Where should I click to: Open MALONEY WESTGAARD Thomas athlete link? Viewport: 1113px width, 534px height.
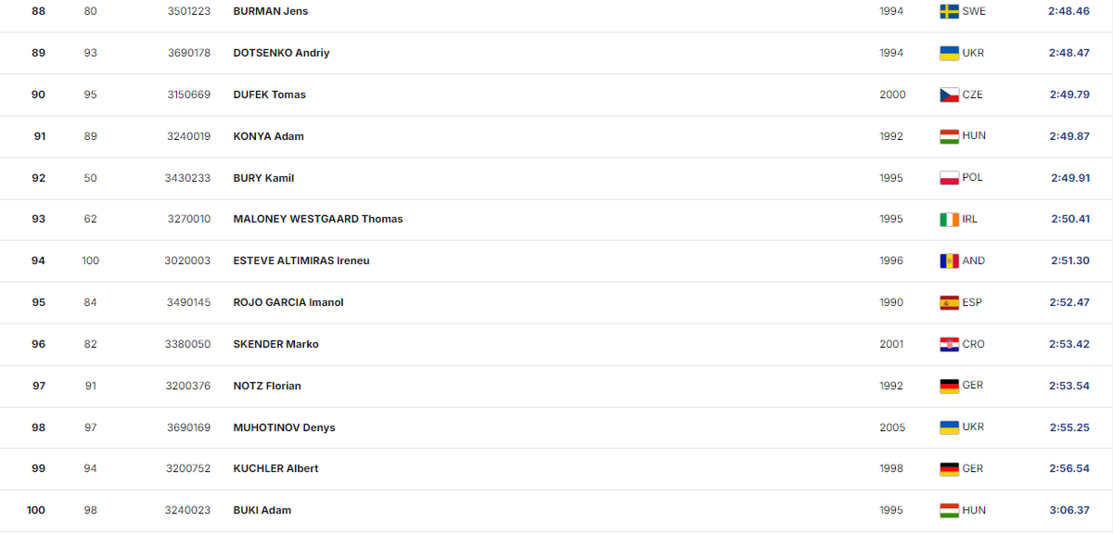317,220
